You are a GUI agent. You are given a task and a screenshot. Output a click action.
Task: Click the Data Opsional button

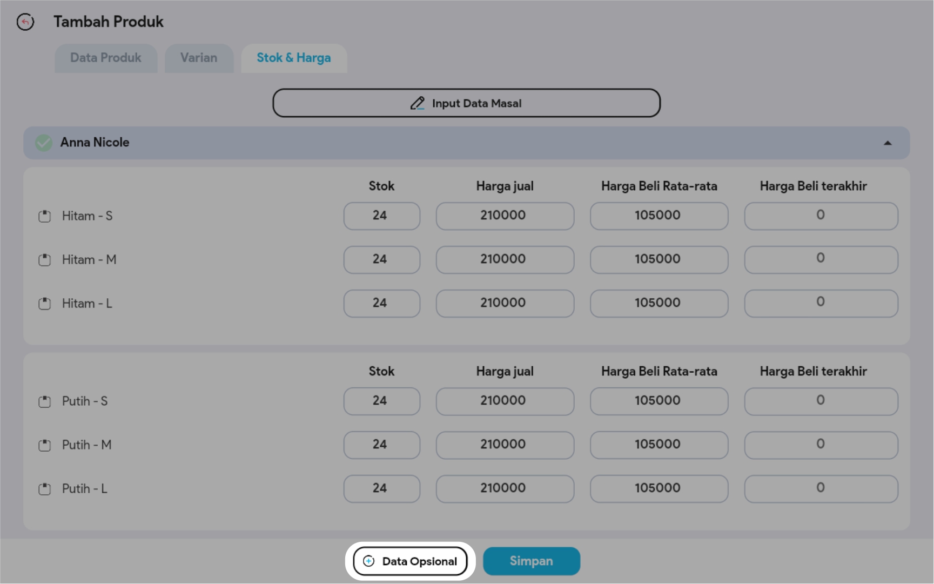tap(410, 561)
